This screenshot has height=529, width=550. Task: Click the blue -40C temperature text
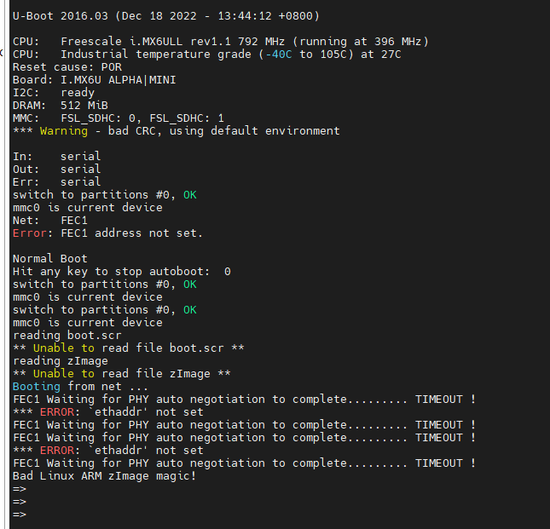click(x=279, y=55)
